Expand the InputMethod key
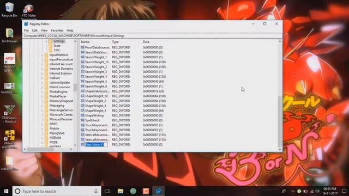 pos(42,55)
